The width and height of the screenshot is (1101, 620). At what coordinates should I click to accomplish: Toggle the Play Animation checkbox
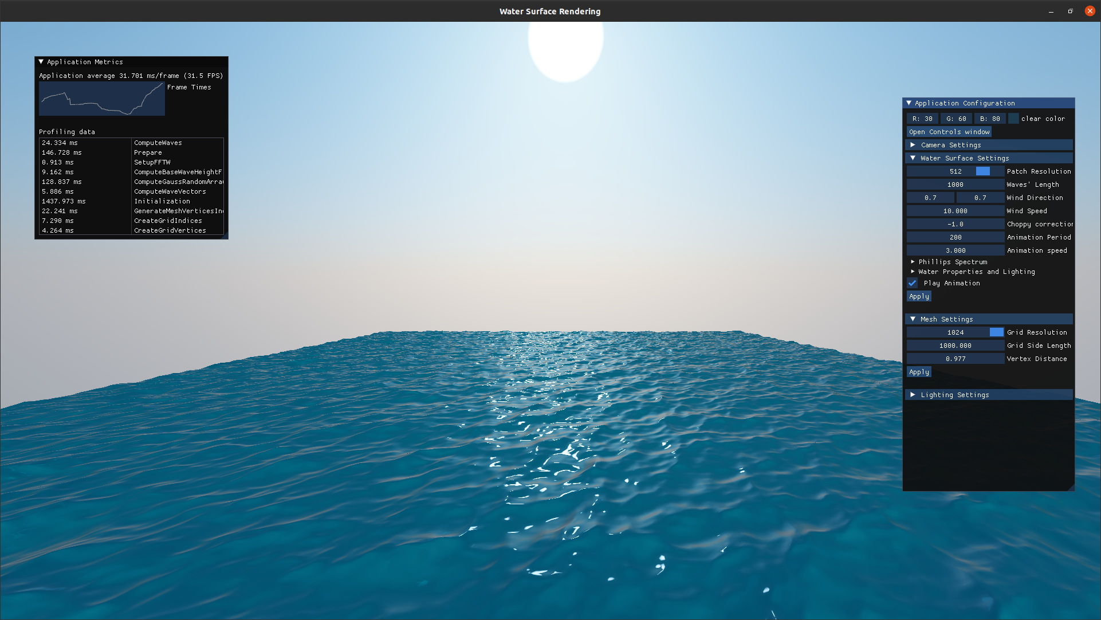click(913, 283)
